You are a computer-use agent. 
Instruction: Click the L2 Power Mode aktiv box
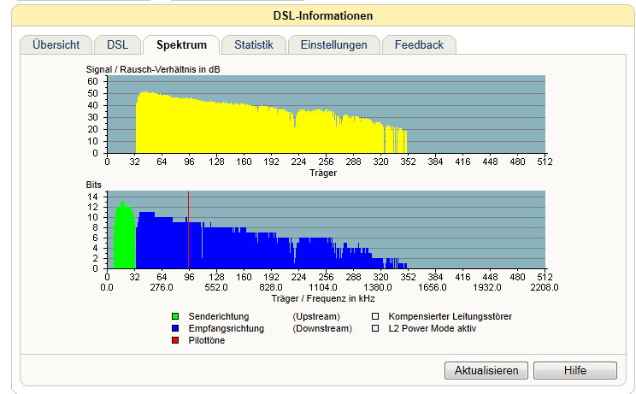pyautogui.click(x=375, y=328)
